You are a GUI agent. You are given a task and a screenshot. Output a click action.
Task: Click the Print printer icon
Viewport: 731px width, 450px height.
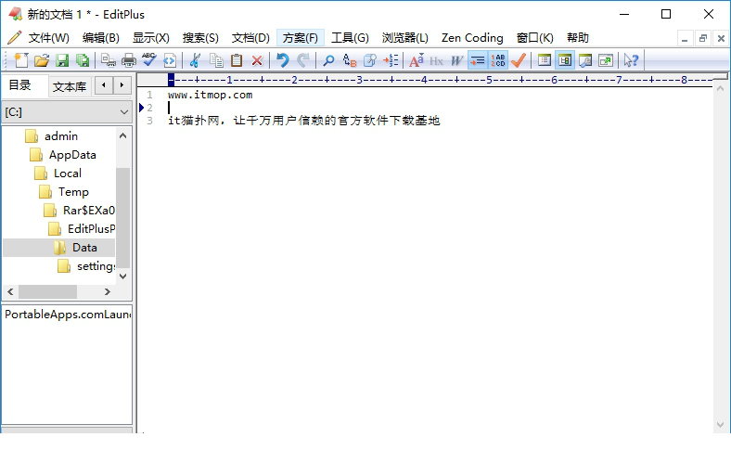[x=129, y=60]
